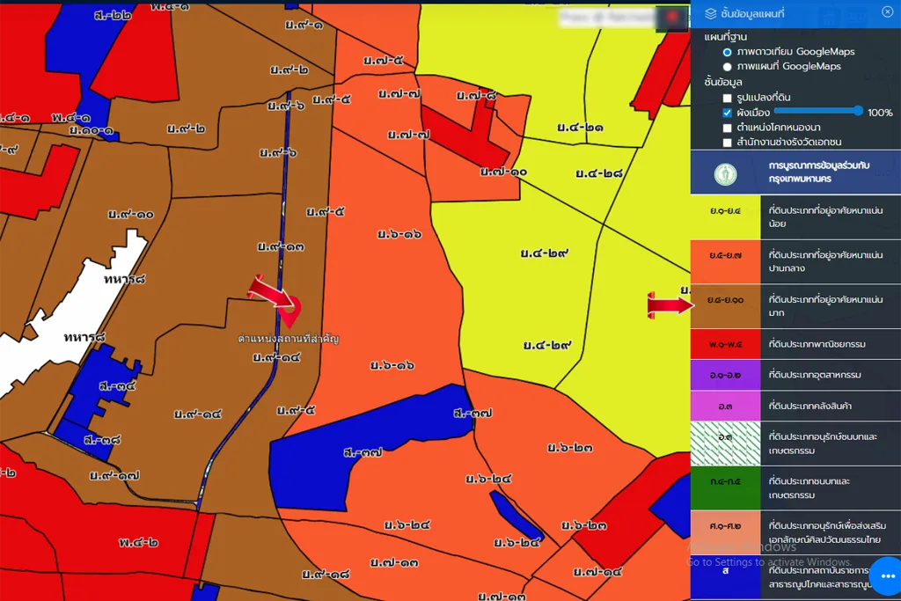Click the green-hatched legend swatch
Screen dimensions: 901x601
[x=725, y=443]
